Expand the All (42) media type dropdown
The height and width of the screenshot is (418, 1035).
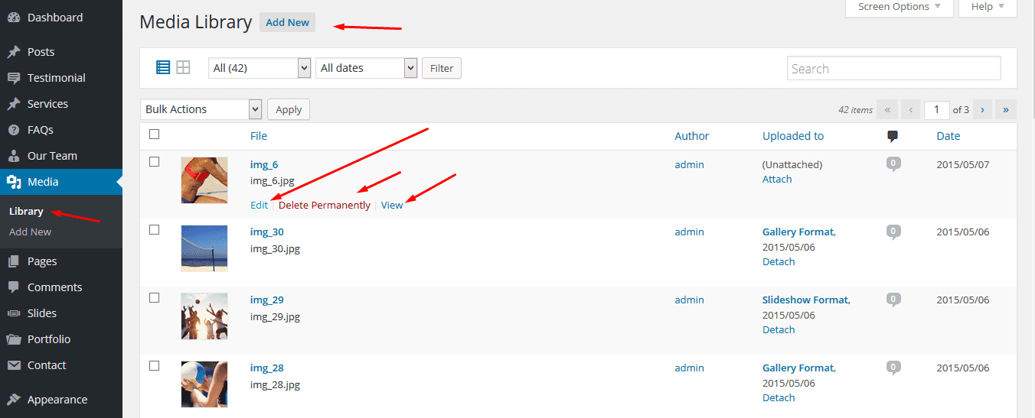coord(259,68)
